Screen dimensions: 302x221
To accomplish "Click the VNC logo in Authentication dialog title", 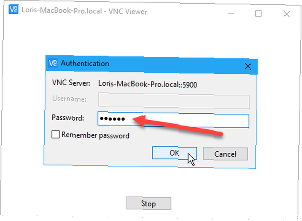I will click(53, 63).
